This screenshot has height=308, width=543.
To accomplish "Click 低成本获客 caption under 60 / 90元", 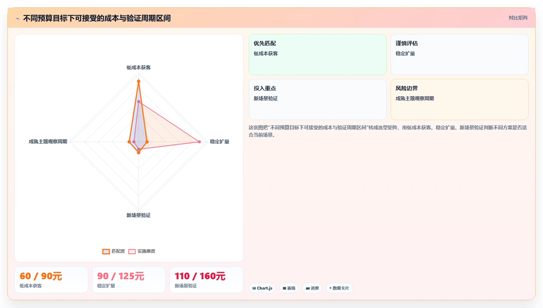I will pyautogui.click(x=31, y=286).
